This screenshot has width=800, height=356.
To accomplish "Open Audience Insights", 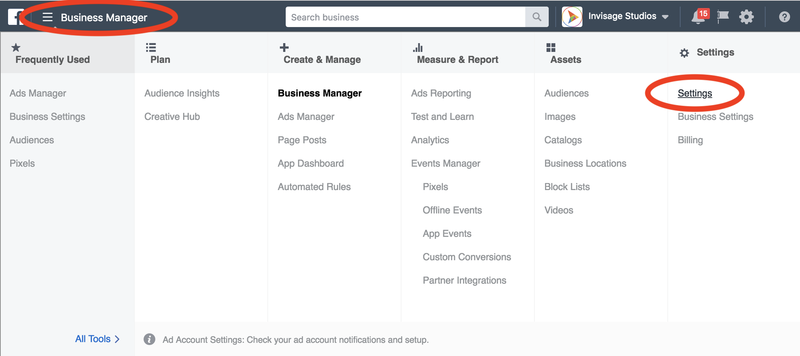I will (x=182, y=93).
